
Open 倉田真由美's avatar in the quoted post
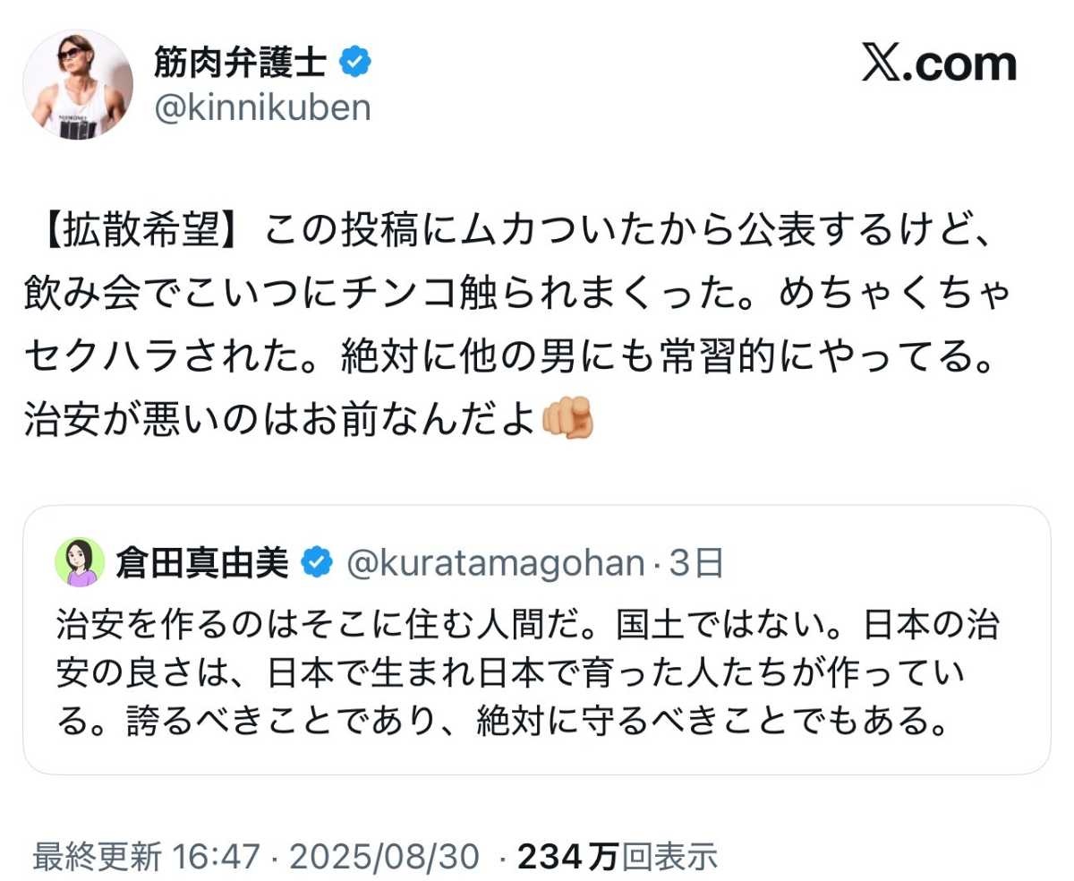click(x=80, y=562)
